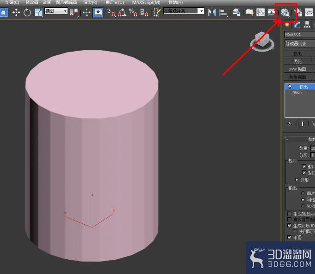Select the Move transform tool
315x274 pixels.
16,12
